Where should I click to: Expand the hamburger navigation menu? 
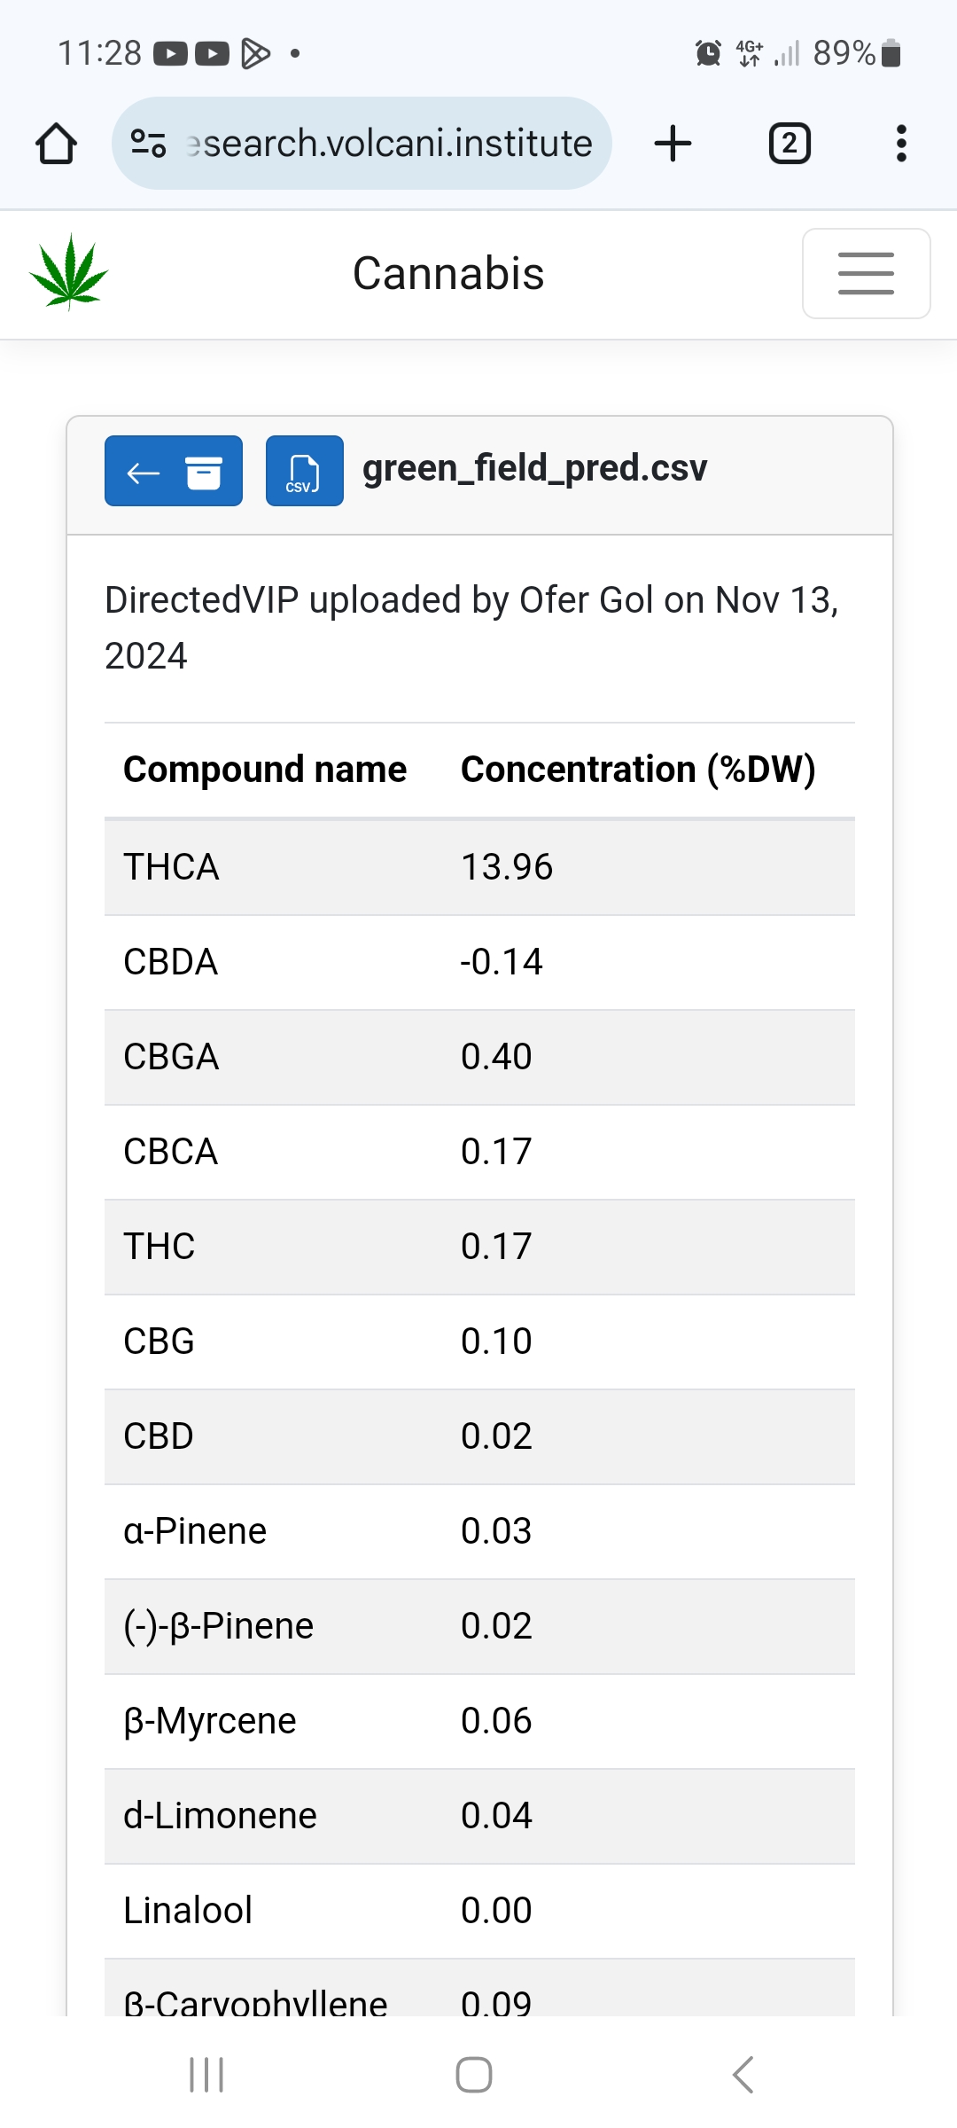coord(866,273)
